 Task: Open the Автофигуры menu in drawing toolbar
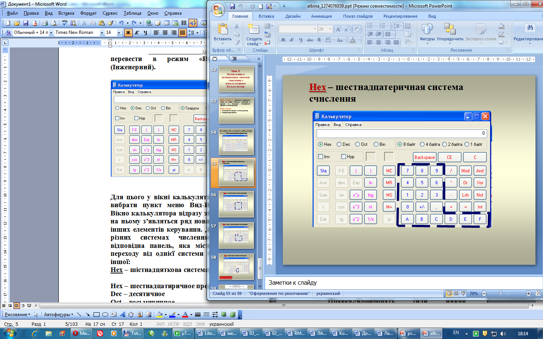58,315
